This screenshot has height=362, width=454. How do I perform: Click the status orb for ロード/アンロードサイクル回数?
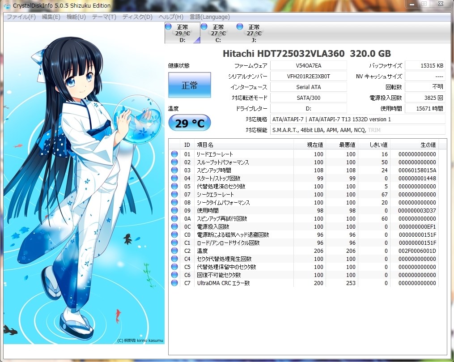coord(174,243)
